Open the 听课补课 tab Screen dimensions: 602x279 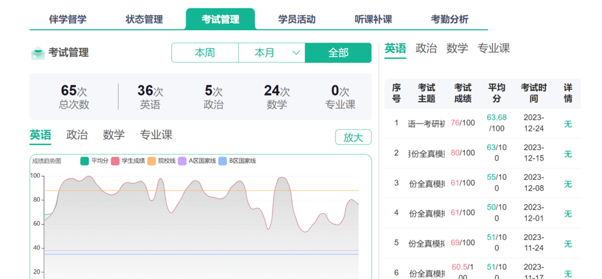tap(373, 19)
